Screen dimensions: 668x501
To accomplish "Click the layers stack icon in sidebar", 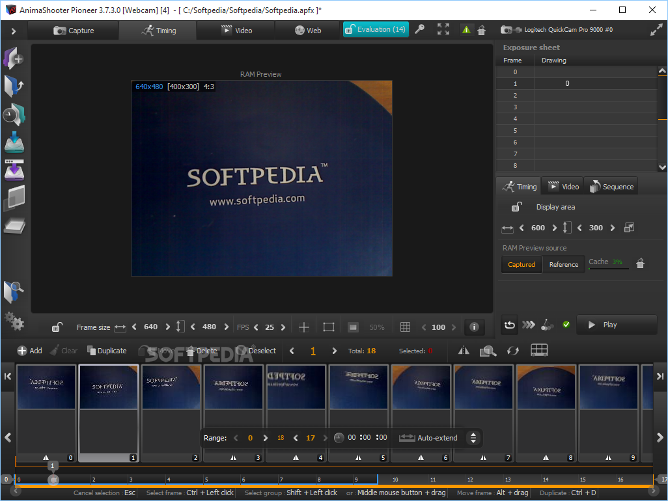I will 14,198.
